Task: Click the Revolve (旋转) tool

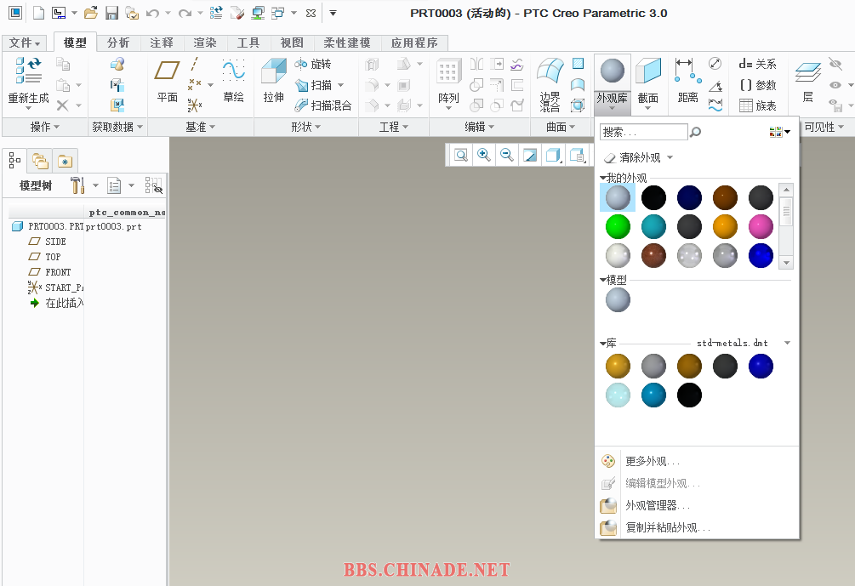Action: pos(313,64)
